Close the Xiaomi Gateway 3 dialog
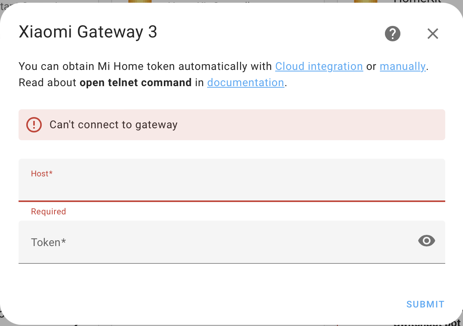The width and height of the screenshot is (463, 326). (432, 34)
